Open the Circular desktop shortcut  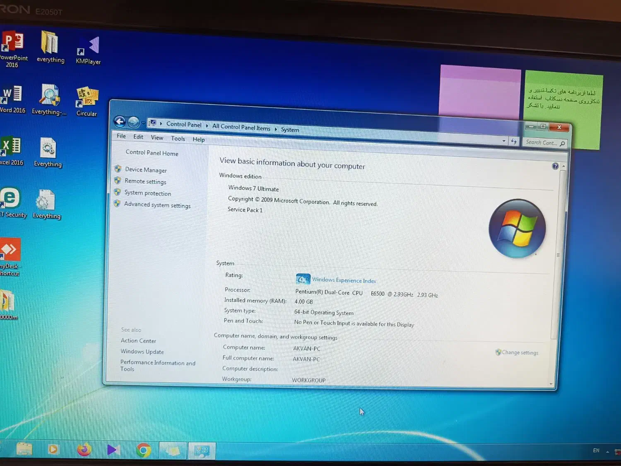click(x=87, y=101)
